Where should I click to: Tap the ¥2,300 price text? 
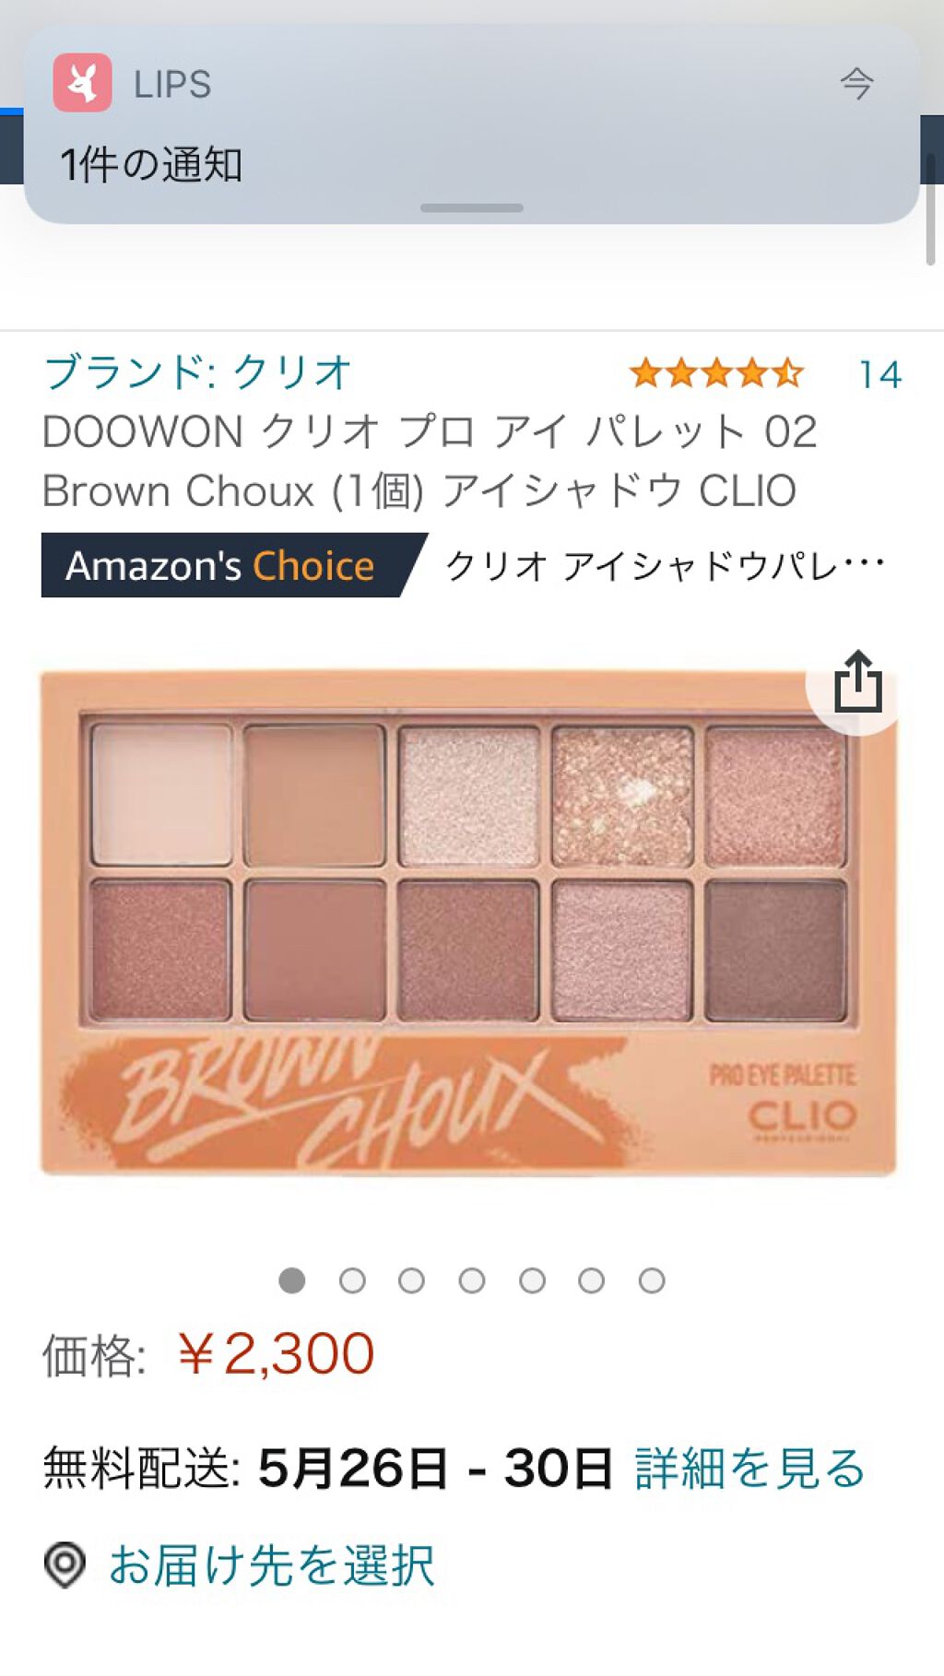tap(276, 1353)
